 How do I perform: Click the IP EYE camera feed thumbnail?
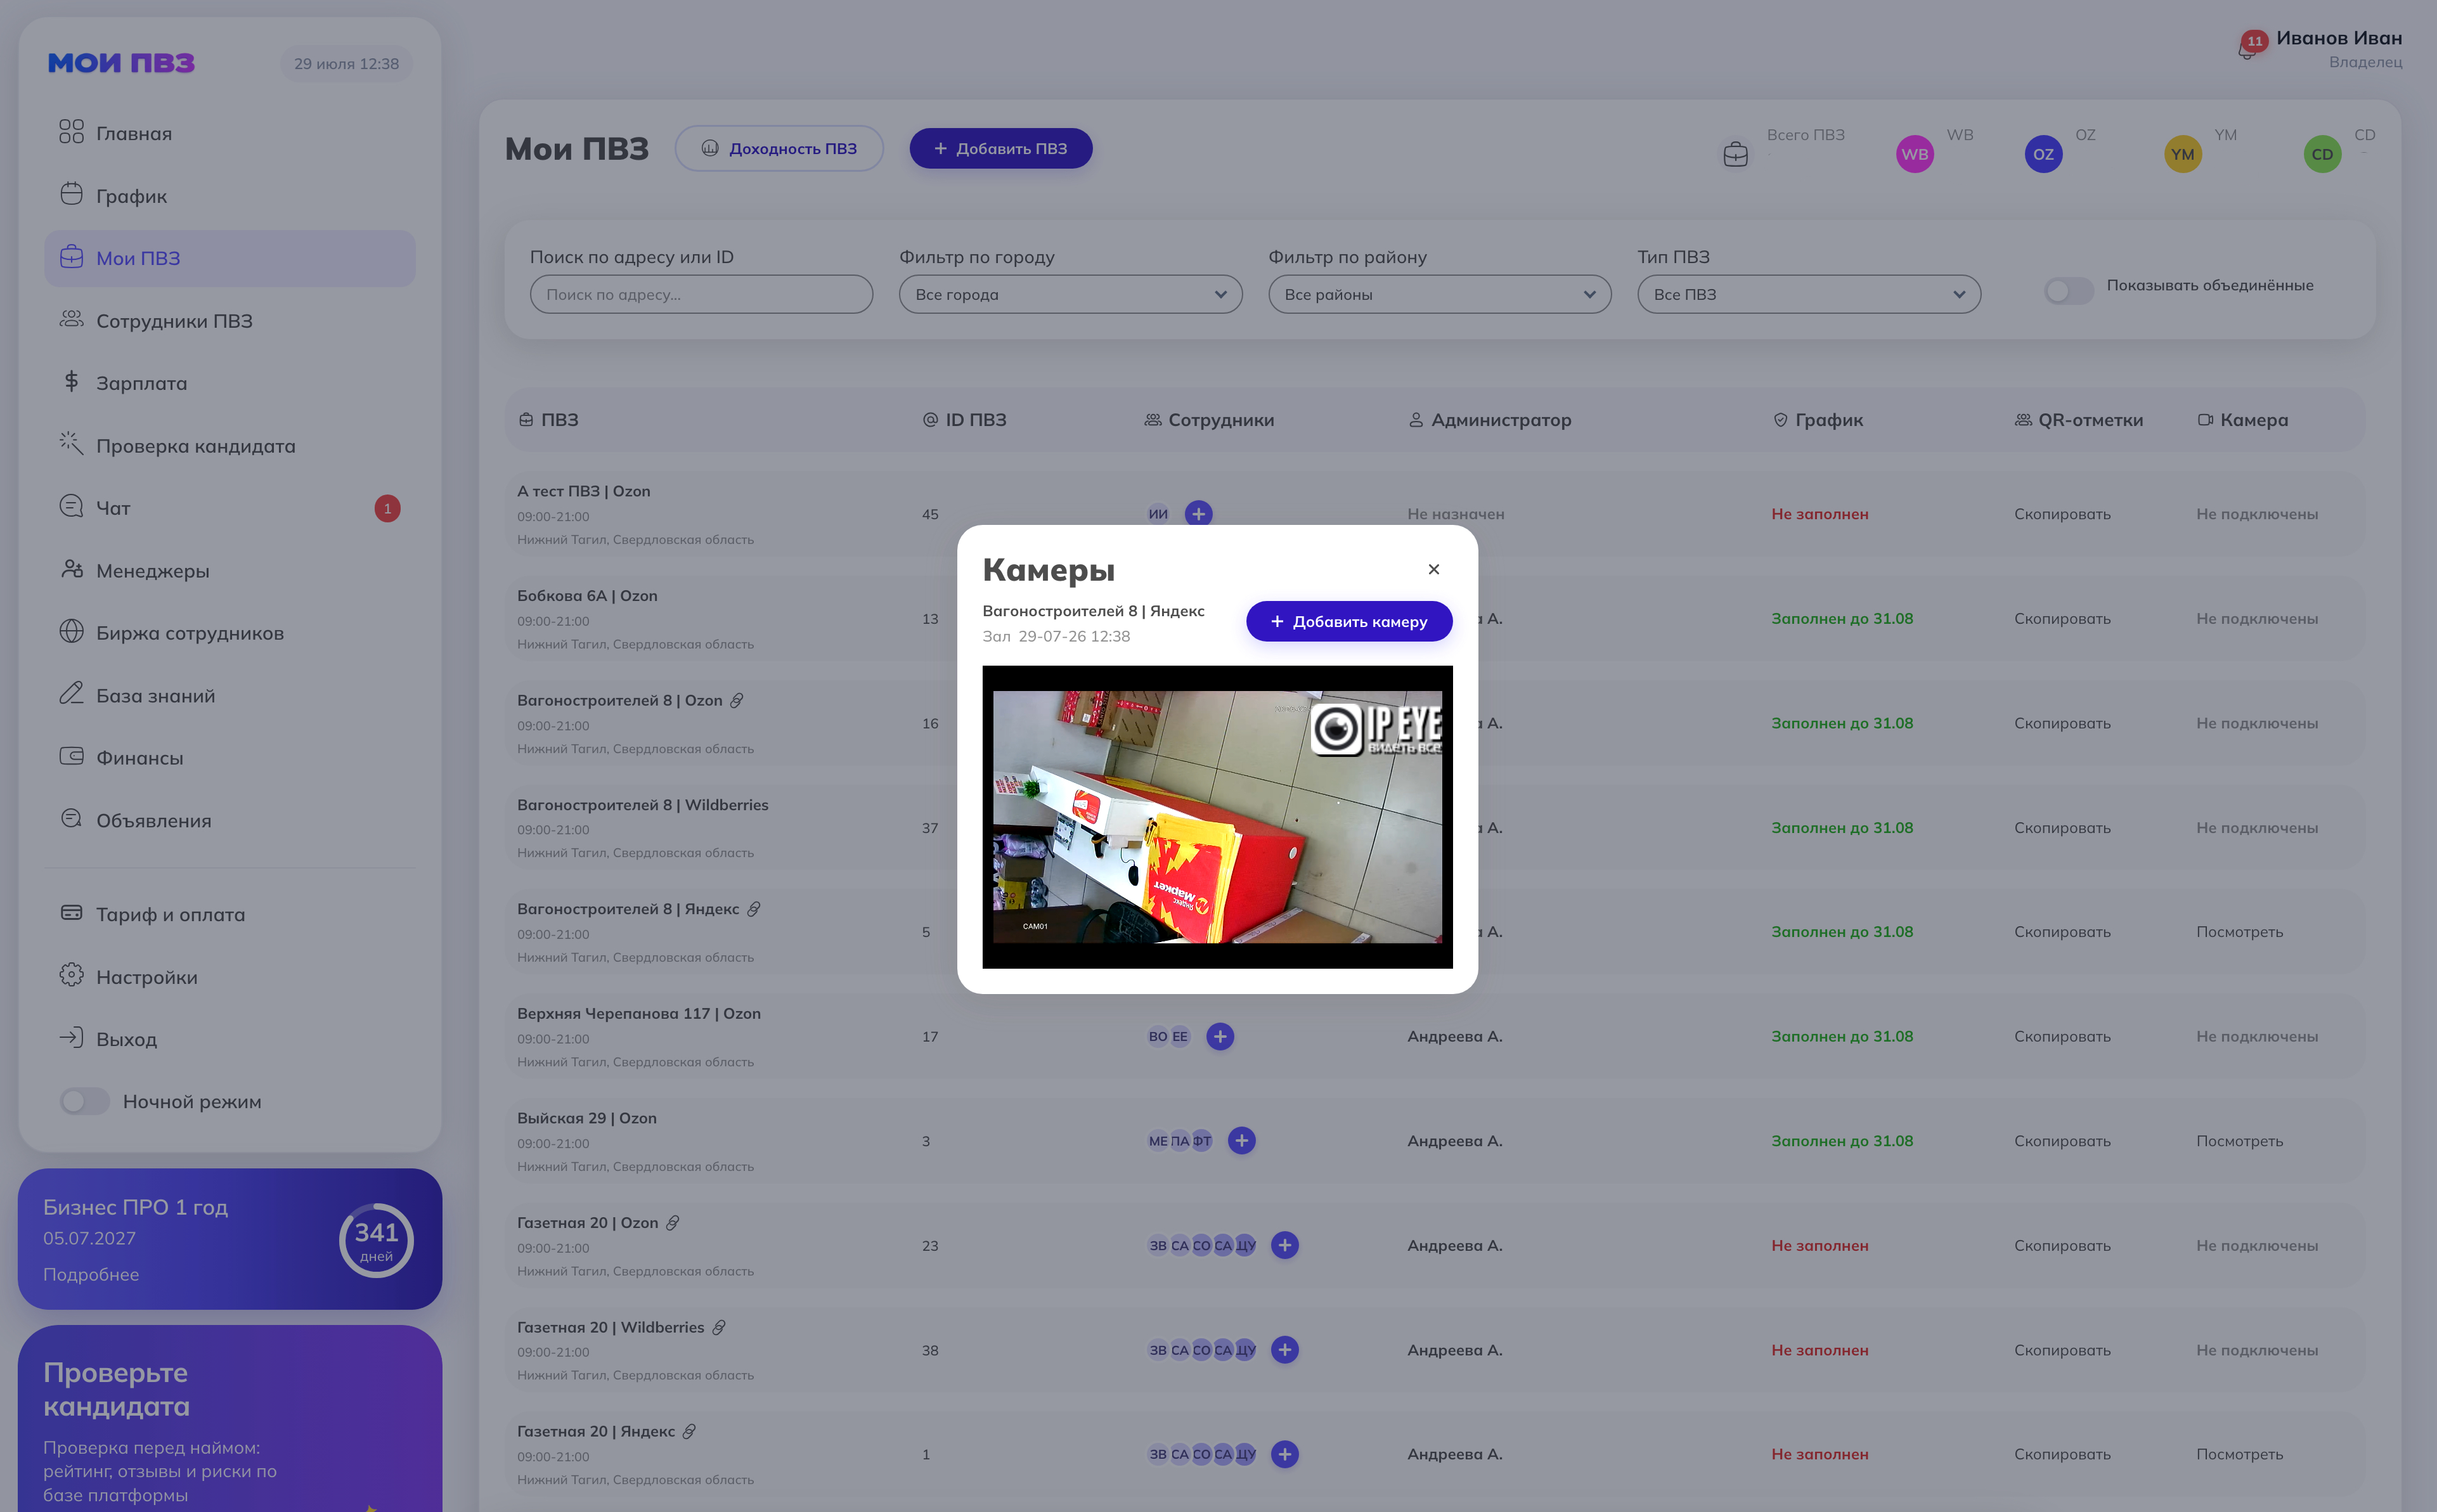pos(1217,817)
